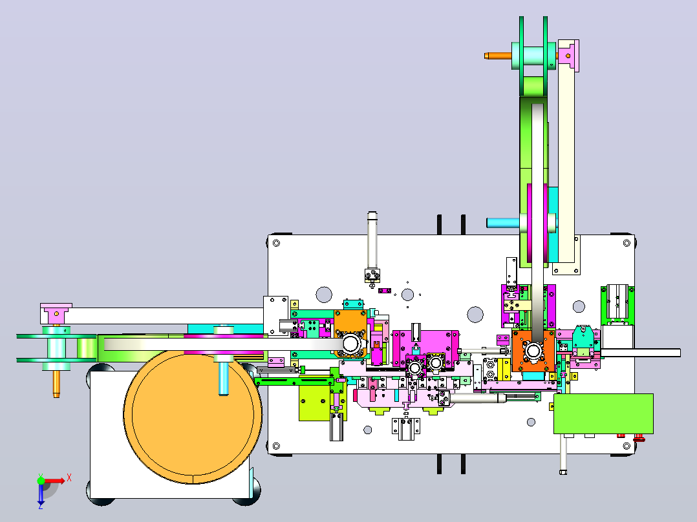Click the top-left base plate mounting hole
The height and width of the screenshot is (522, 697).
[x=276, y=243]
